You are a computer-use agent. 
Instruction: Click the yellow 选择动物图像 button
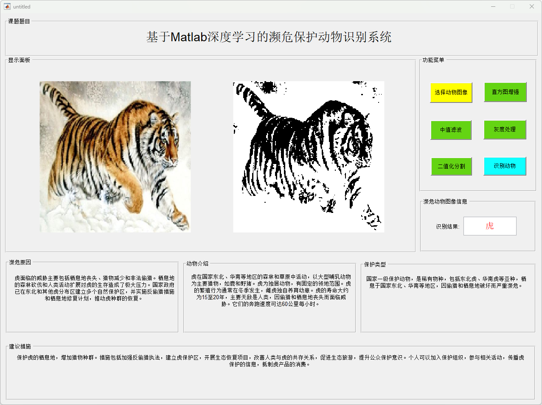451,93
